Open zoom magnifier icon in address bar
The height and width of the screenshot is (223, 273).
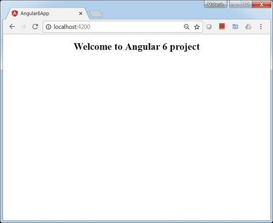click(x=187, y=27)
